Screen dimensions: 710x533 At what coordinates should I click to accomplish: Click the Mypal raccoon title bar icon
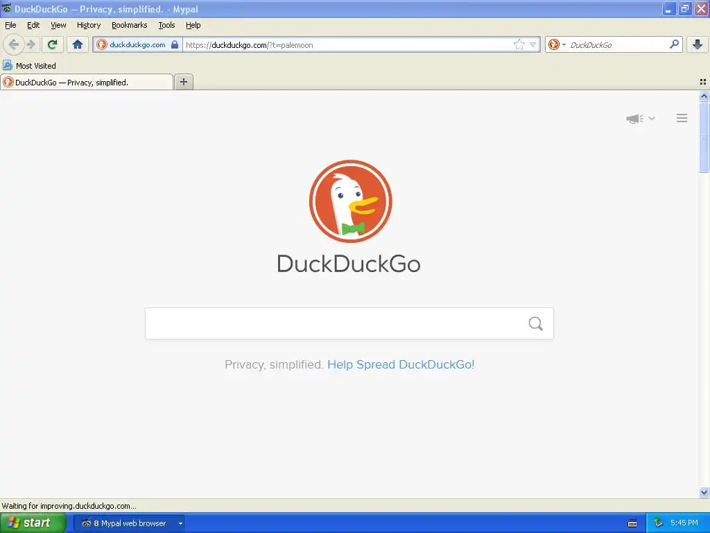(x=6, y=8)
